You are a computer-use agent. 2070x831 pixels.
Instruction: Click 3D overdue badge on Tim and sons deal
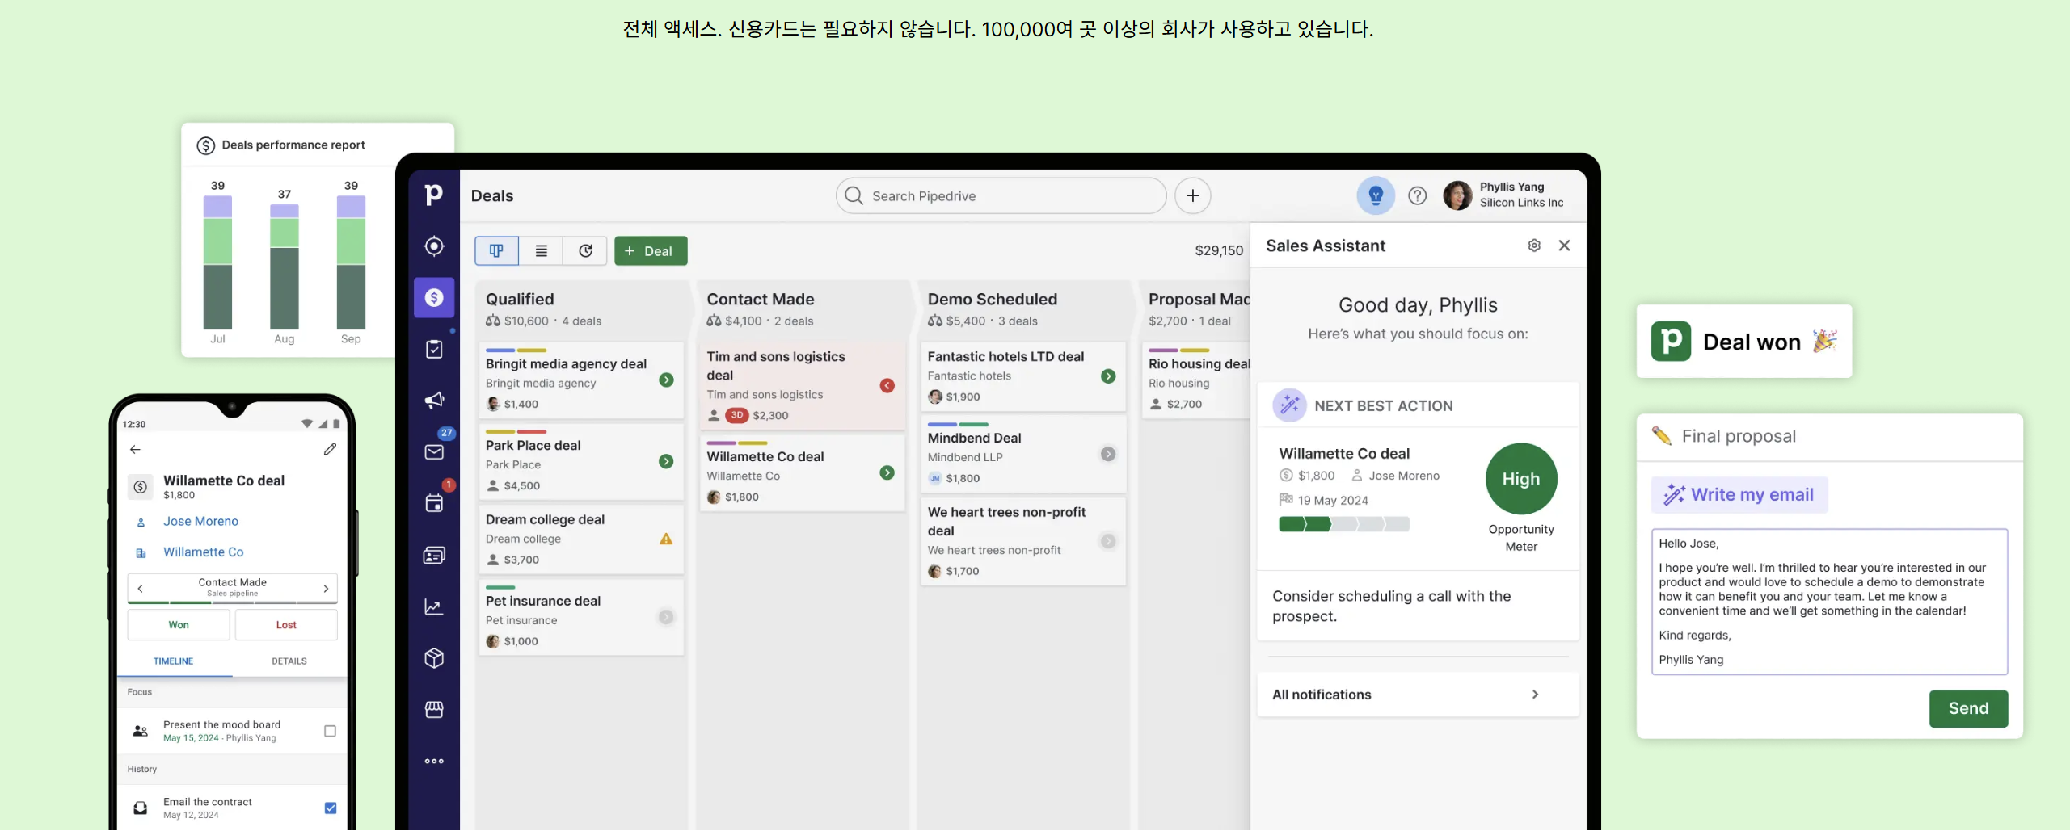(x=736, y=415)
